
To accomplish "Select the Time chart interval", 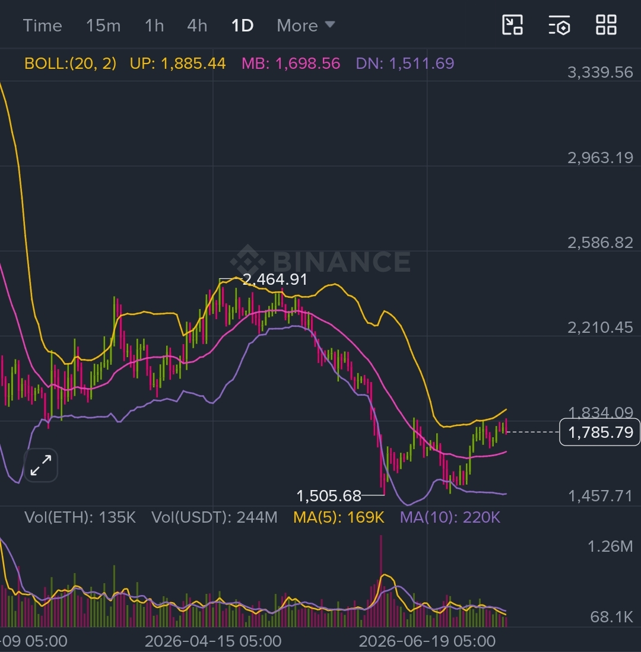I will click(x=42, y=26).
